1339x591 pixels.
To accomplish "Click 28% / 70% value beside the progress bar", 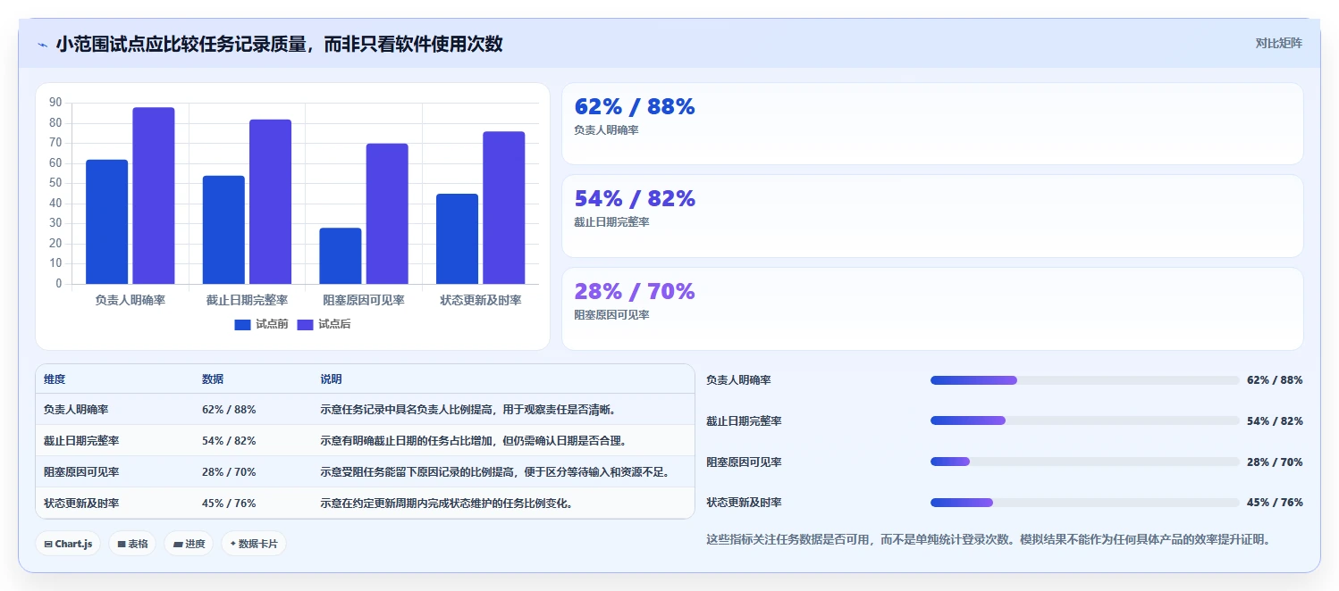I will point(1275,462).
